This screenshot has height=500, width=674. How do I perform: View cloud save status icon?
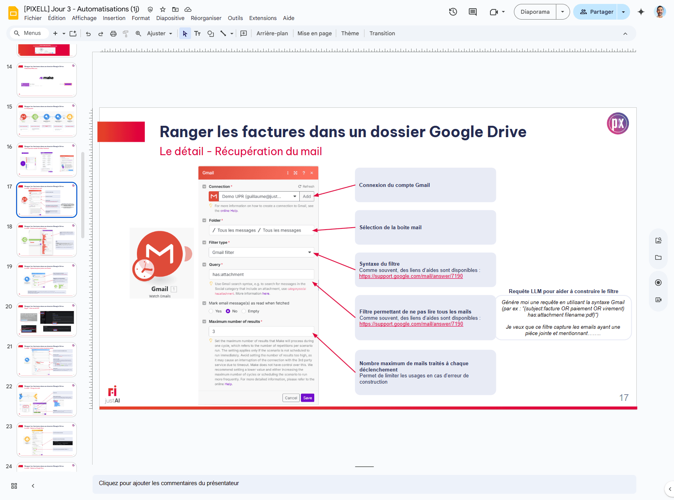click(188, 9)
